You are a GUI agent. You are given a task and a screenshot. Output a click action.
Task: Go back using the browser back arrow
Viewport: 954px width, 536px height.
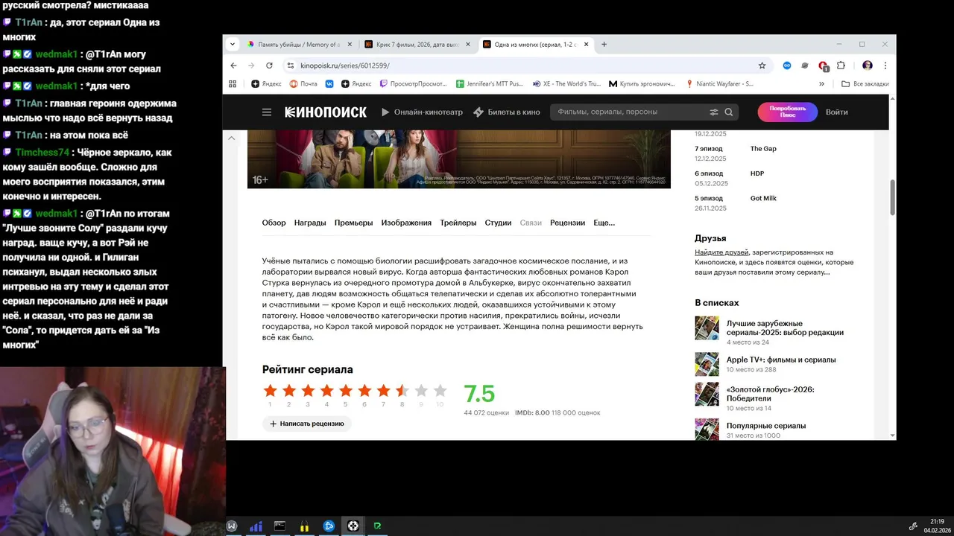[233, 66]
